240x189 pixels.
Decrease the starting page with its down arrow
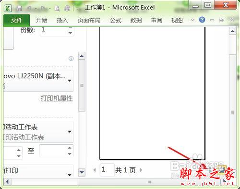pyautogui.click(x=19, y=156)
